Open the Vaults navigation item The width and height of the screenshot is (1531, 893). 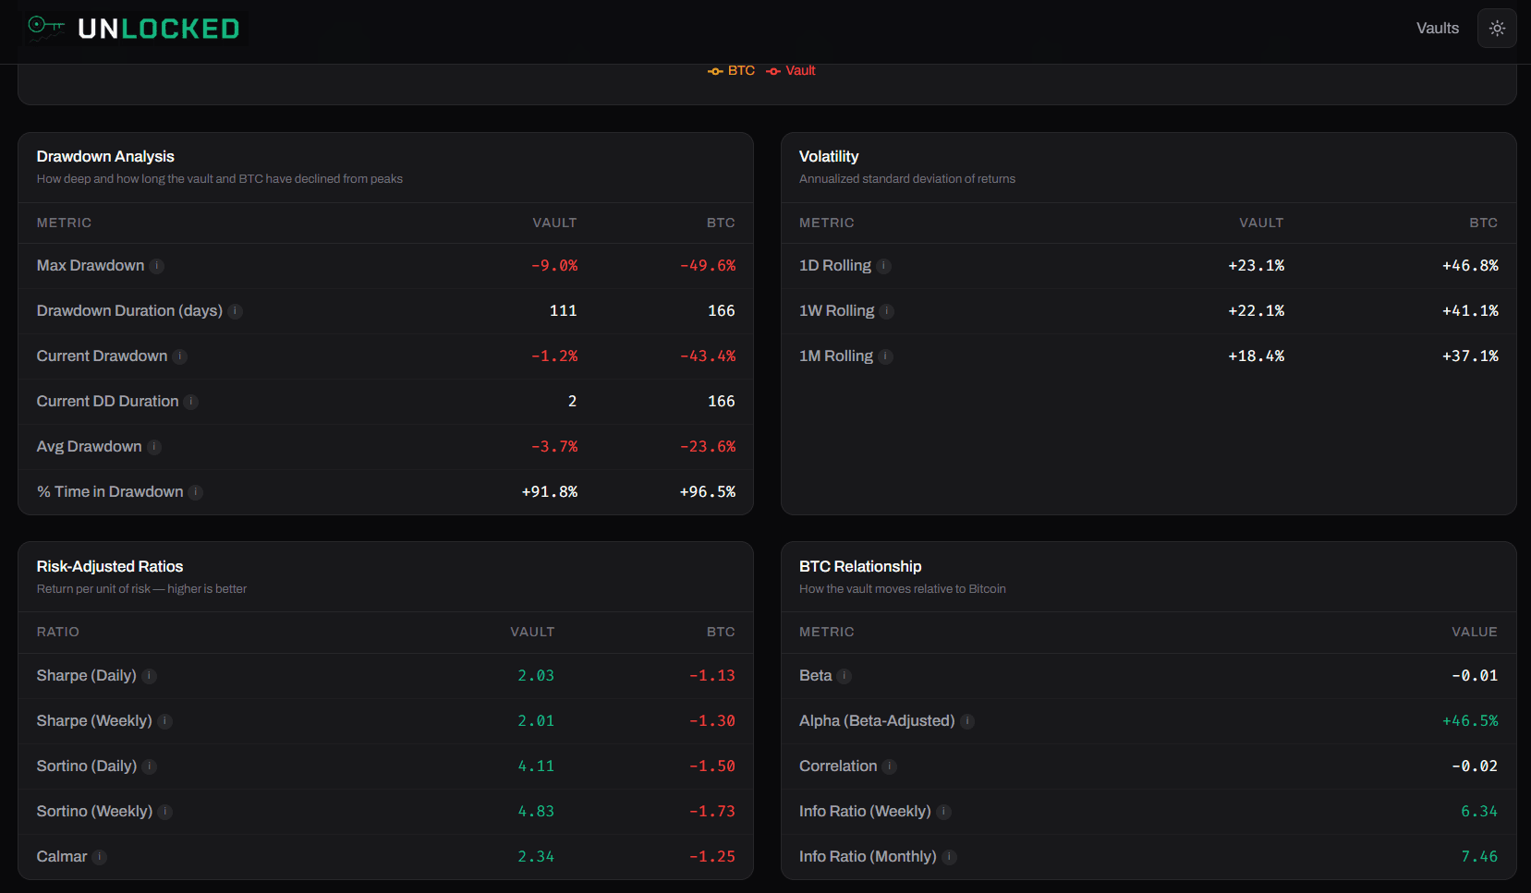tap(1437, 29)
